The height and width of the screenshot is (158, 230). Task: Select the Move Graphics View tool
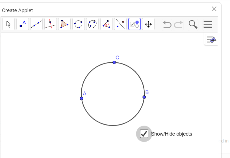click(x=148, y=24)
